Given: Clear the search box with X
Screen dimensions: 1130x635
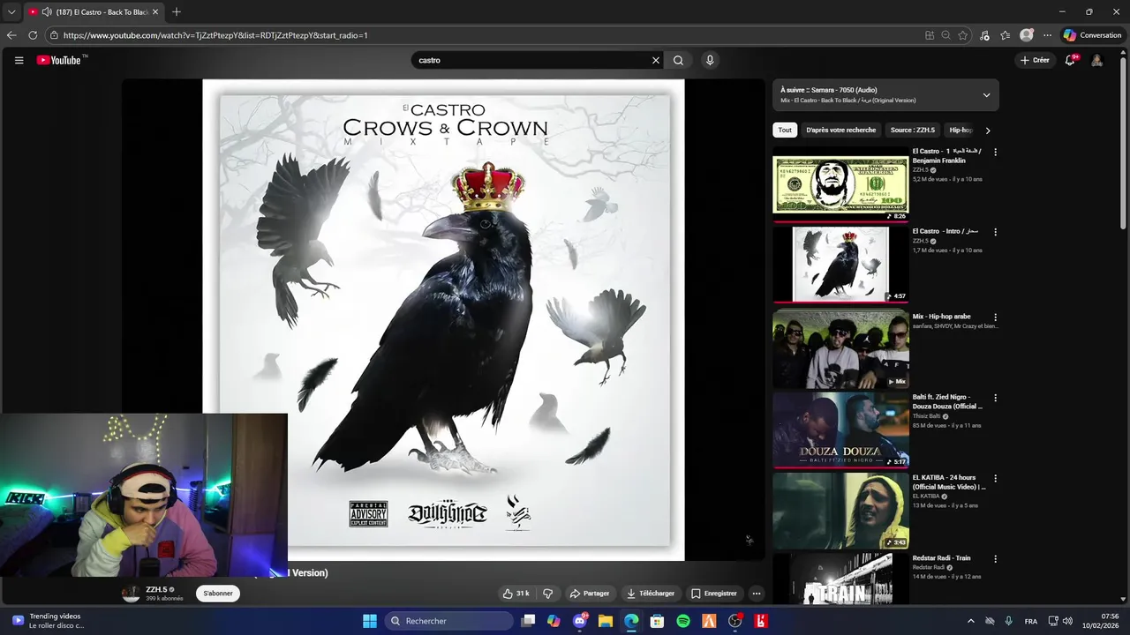Looking at the screenshot, I should (x=656, y=60).
